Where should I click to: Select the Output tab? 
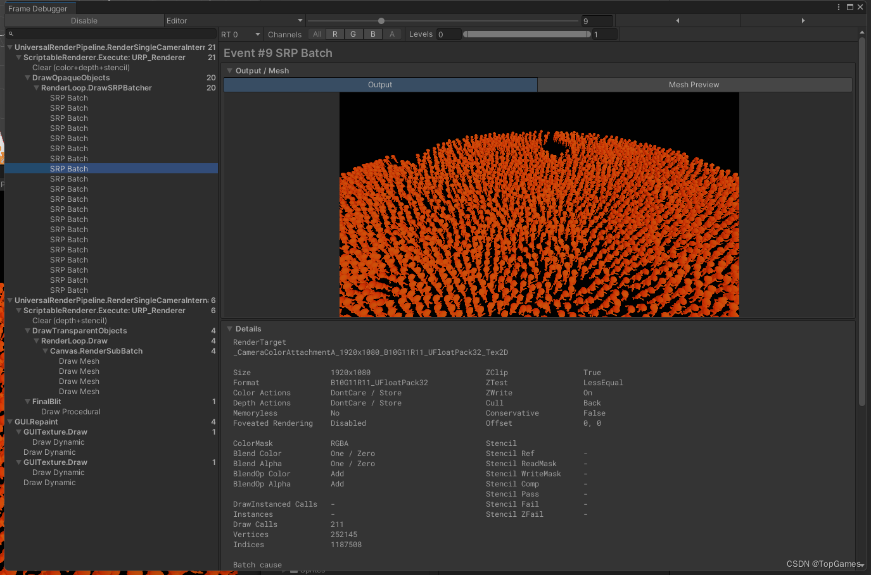click(380, 85)
